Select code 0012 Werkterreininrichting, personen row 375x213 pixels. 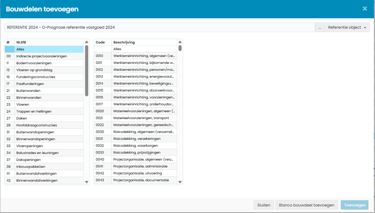tap(135, 70)
